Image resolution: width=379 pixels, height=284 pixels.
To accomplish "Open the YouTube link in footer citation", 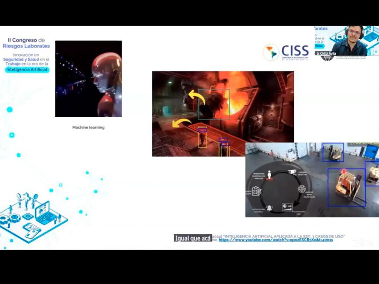I will coord(276,240).
